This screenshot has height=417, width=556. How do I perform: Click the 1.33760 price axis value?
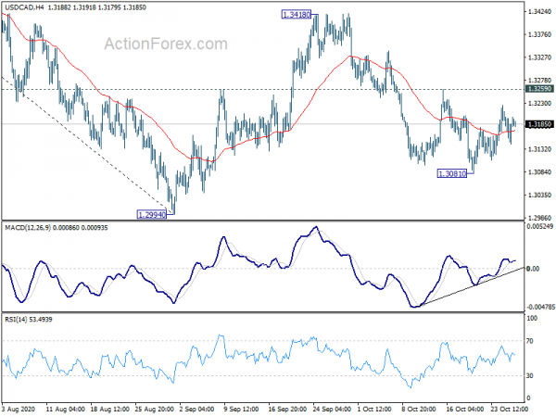[539, 34]
